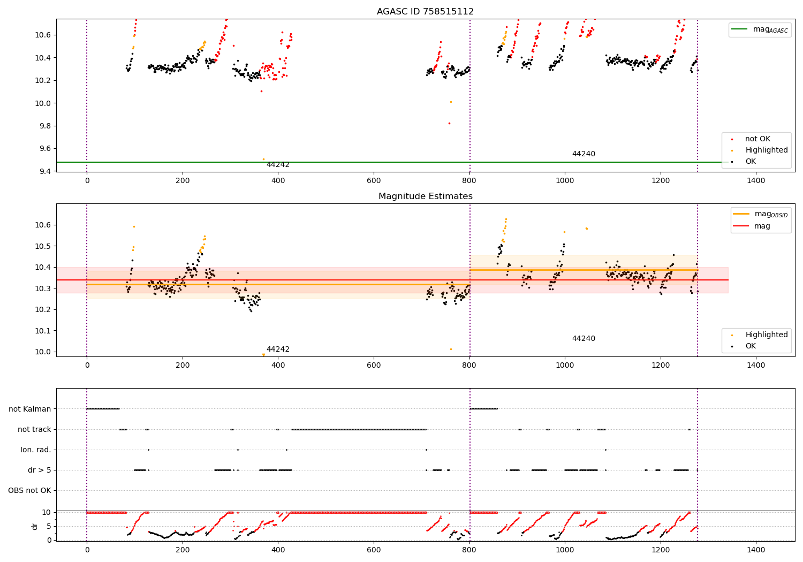The height and width of the screenshot is (562, 803).
Task: Click the 'Magnitude Estimates' subplot title
Action: tap(425, 196)
